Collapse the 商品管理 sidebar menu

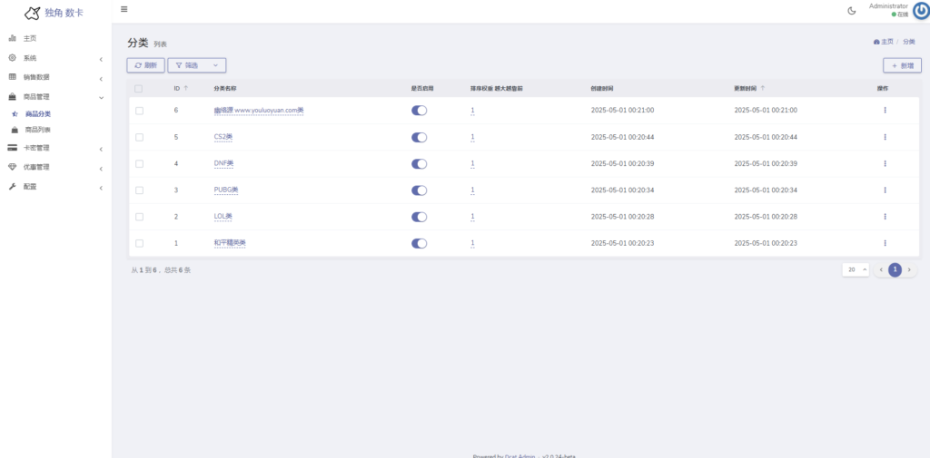55,96
